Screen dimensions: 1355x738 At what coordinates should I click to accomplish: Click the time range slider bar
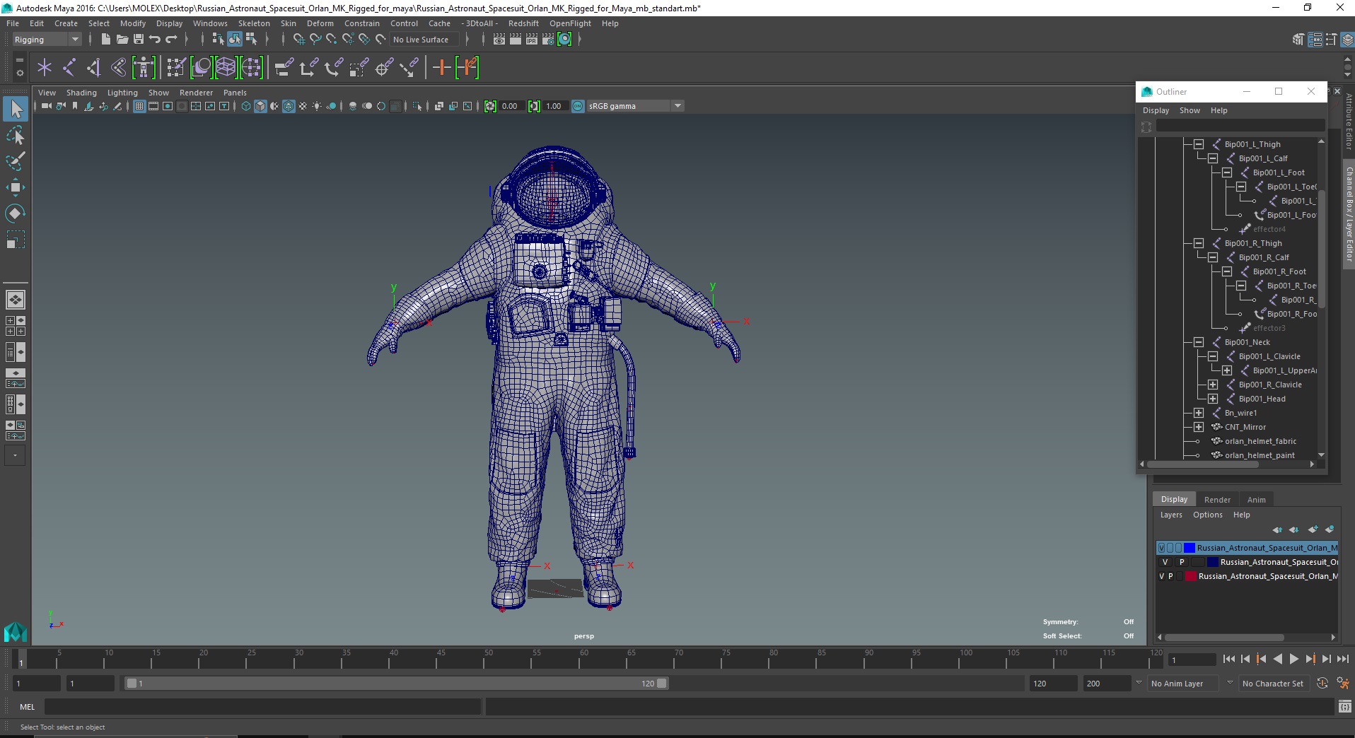pos(396,684)
